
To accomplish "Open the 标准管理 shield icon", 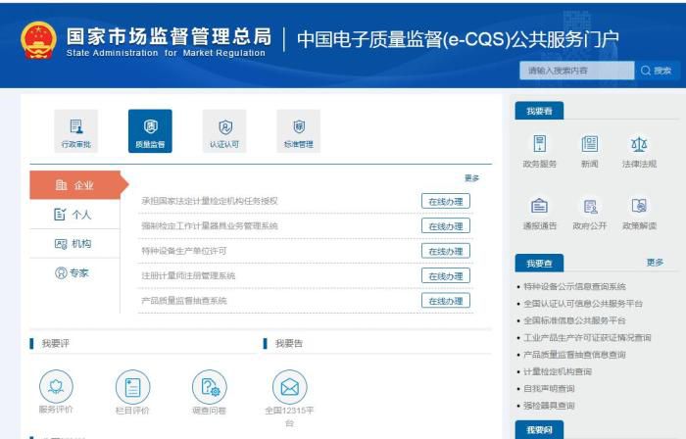I will click(299, 131).
